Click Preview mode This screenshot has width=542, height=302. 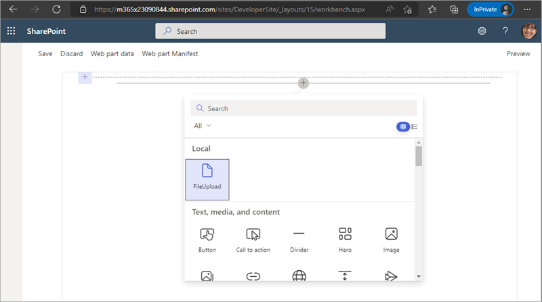[x=518, y=53]
